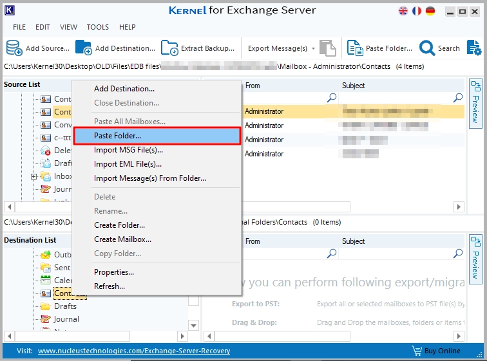Click the Deleted Items folder icon in Source List
487x361 pixels.
click(x=46, y=151)
